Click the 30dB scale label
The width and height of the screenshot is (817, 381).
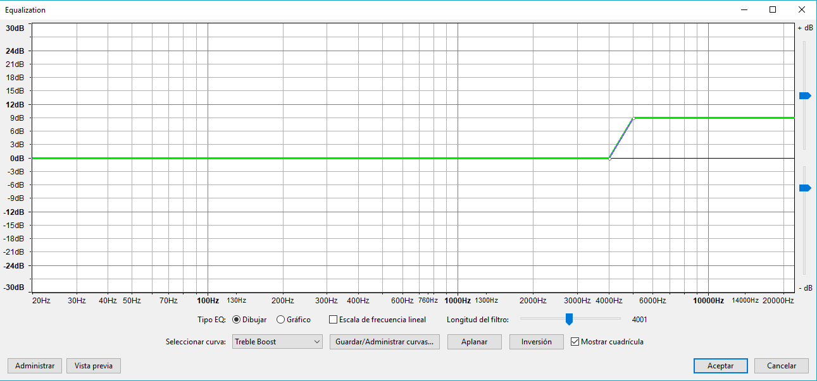click(x=15, y=28)
